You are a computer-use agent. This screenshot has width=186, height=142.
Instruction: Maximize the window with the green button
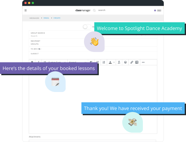pyautogui.click(x=33, y=3)
